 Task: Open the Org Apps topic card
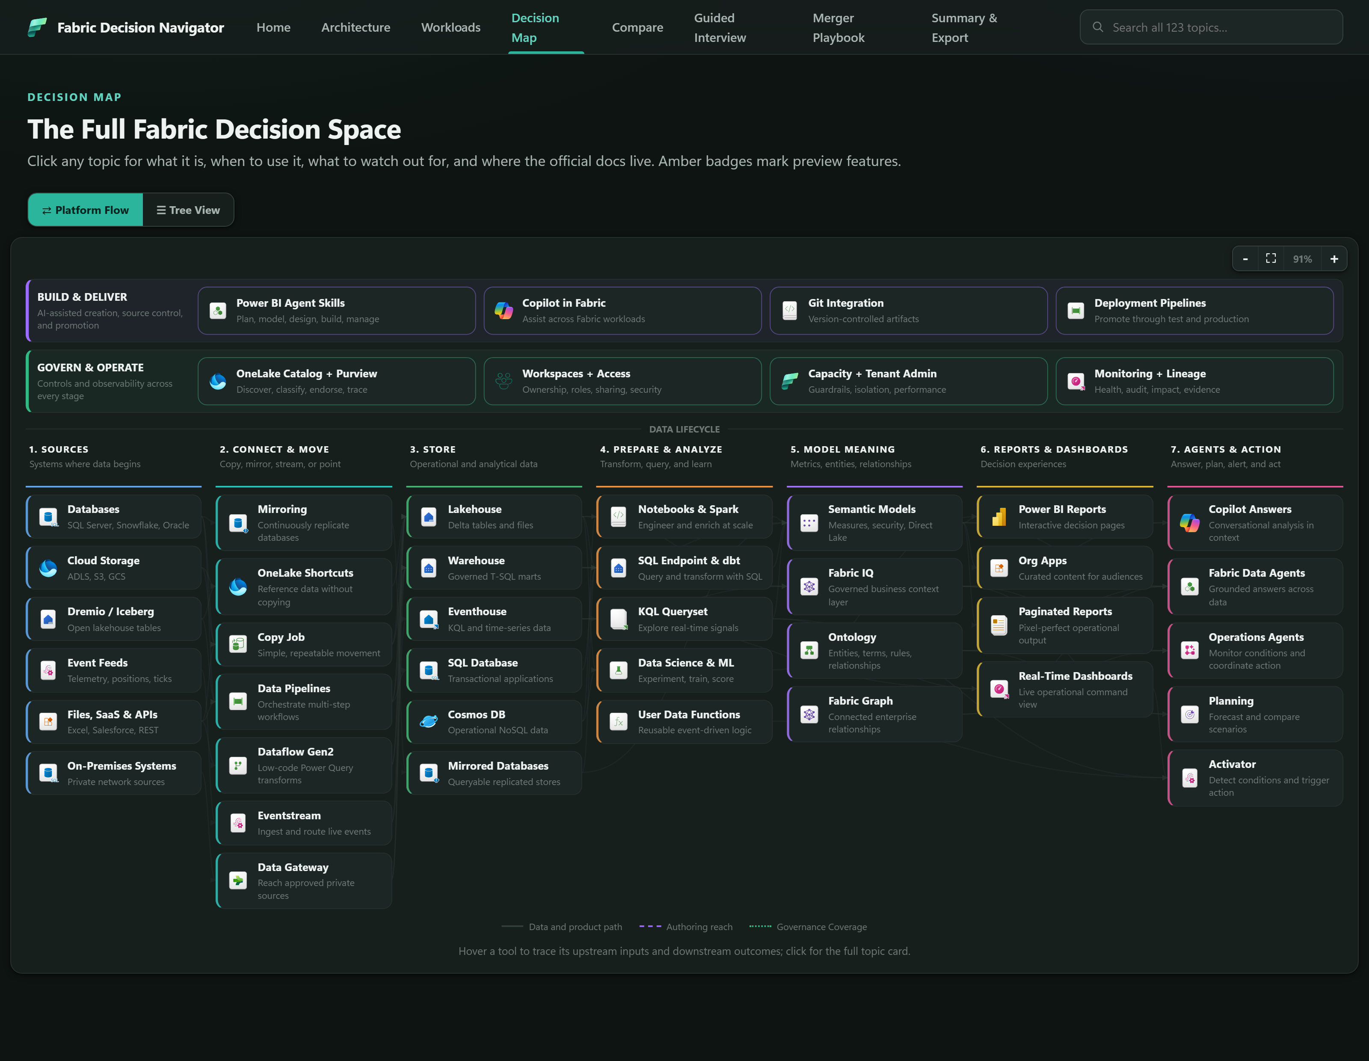(1064, 568)
